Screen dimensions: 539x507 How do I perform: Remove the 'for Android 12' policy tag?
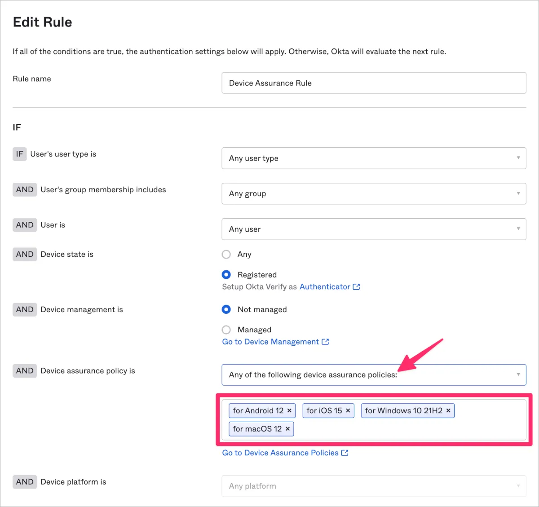pos(289,410)
